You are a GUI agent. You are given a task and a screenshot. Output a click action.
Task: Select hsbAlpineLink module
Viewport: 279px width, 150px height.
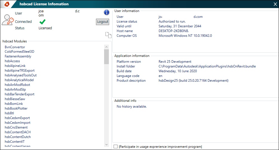click(x=15, y=66)
